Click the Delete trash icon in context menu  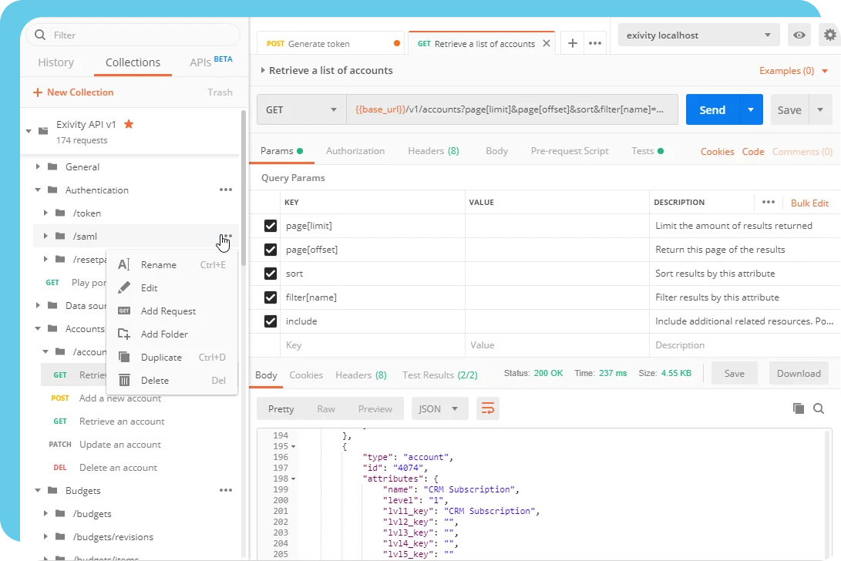coord(124,380)
